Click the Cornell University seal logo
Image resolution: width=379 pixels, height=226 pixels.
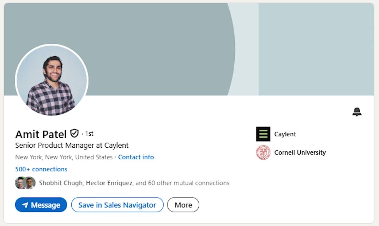[x=263, y=152]
